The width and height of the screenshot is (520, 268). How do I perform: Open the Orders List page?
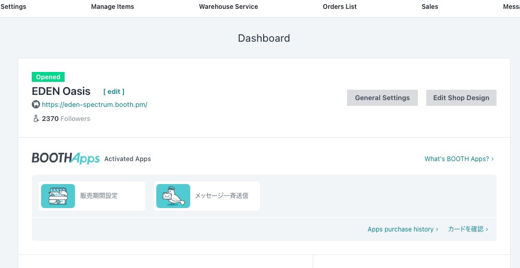click(x=340, y=7)
